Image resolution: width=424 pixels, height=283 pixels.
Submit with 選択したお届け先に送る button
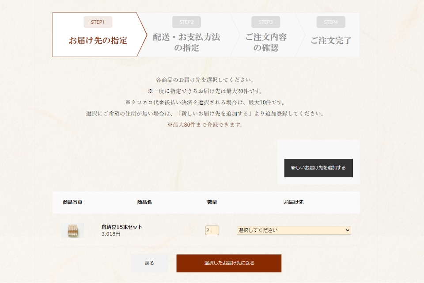(x=229, y=263)
